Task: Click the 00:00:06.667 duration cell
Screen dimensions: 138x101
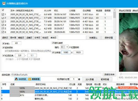Action: (x=60, y=18)
